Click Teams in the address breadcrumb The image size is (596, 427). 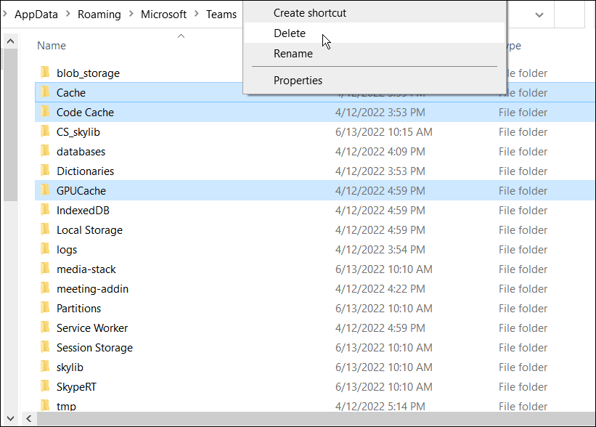pyautogui.click(x=221, y=15)
